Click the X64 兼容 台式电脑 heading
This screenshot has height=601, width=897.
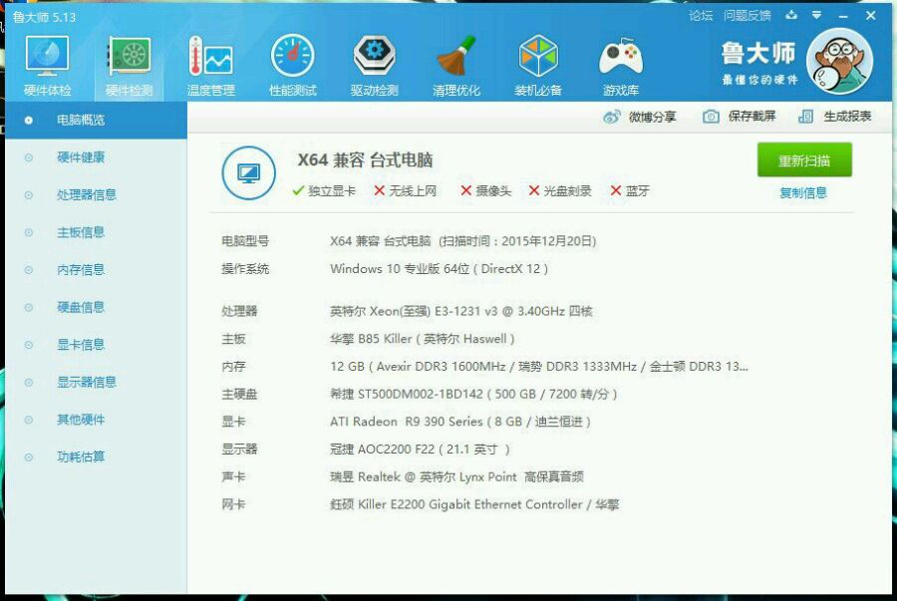(x=365, y=160)
